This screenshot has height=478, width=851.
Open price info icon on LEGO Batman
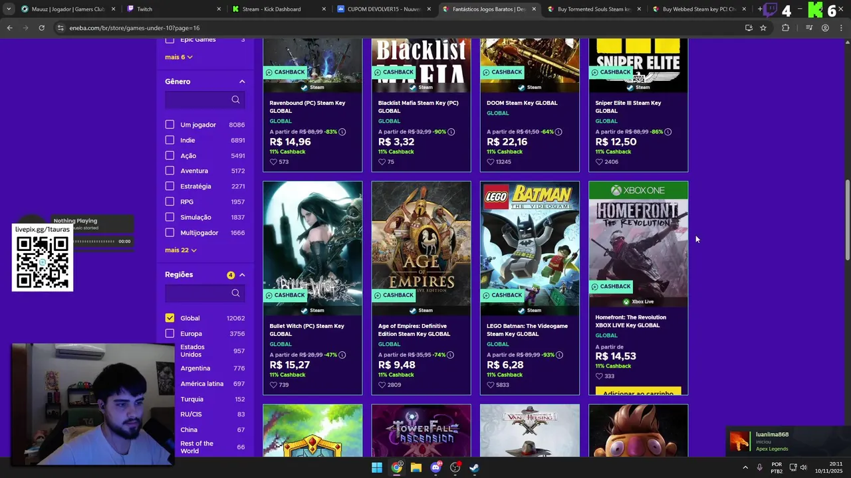pyautogui.click(x=559, y=355)
